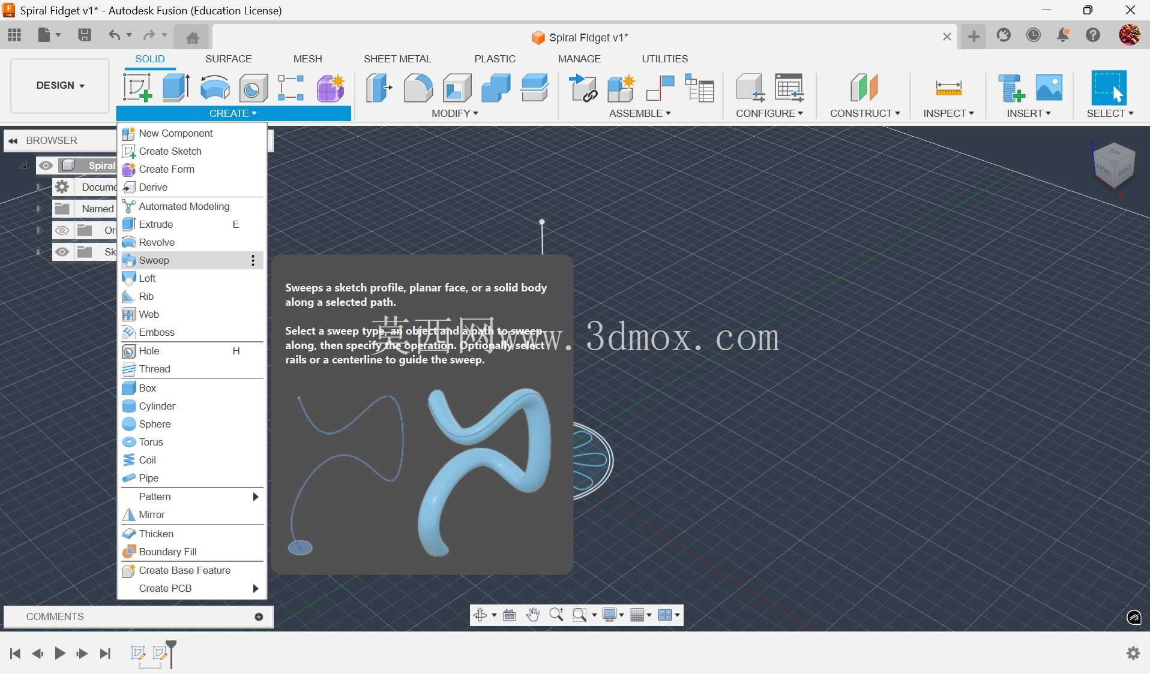Open the timeline Settings gear
Viewport: 1150px width, 674px height.
pos(1133,653)
